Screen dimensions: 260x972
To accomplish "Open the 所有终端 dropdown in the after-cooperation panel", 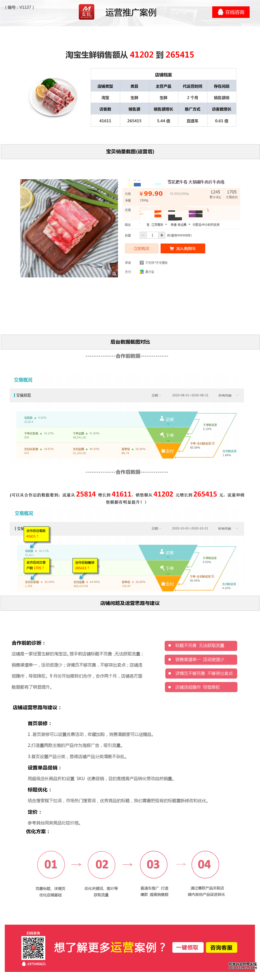I will coord(228,528).
